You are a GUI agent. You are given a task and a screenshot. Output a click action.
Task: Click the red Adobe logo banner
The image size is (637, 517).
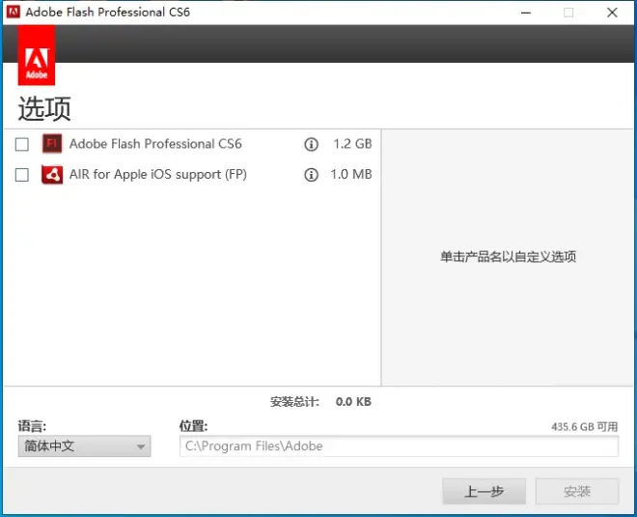[x=37, y=56]
